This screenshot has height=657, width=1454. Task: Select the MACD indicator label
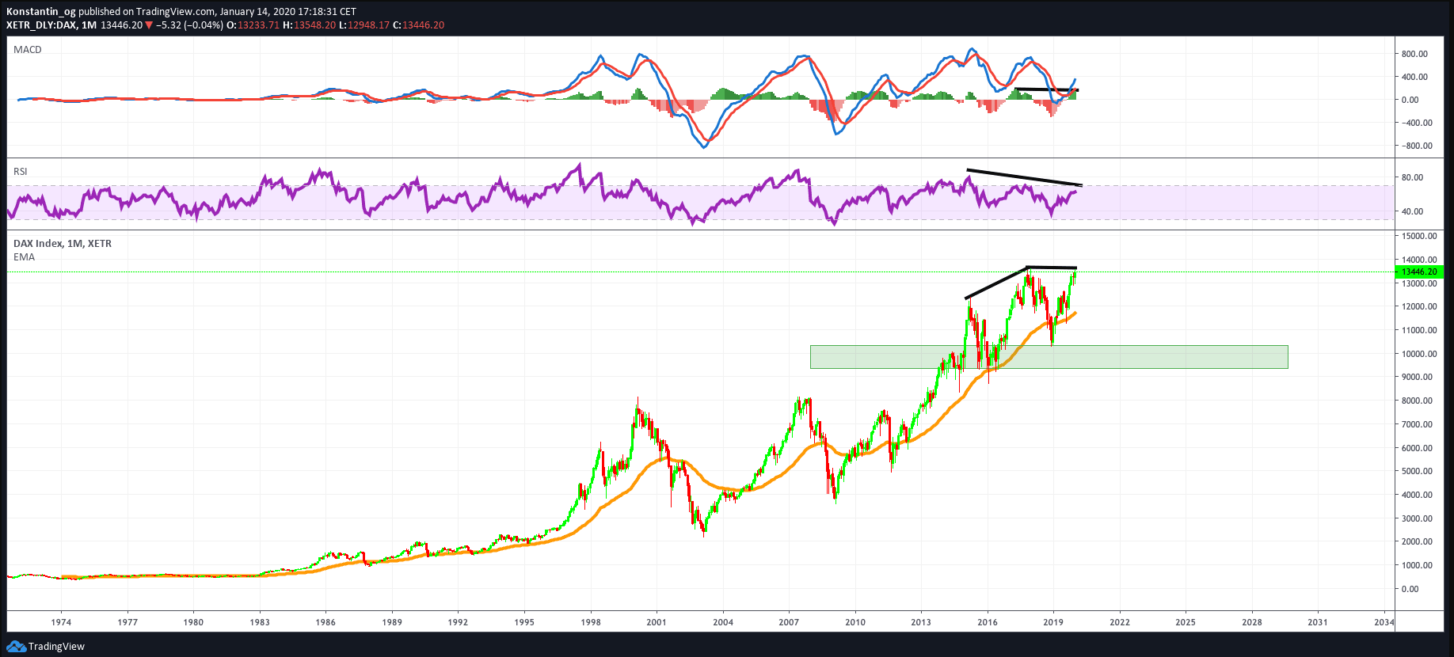[28, 50]
